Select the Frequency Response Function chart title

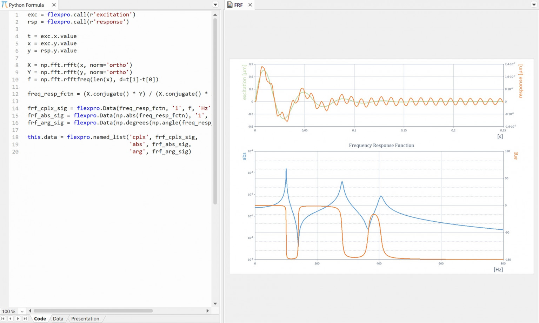[381, 145]
